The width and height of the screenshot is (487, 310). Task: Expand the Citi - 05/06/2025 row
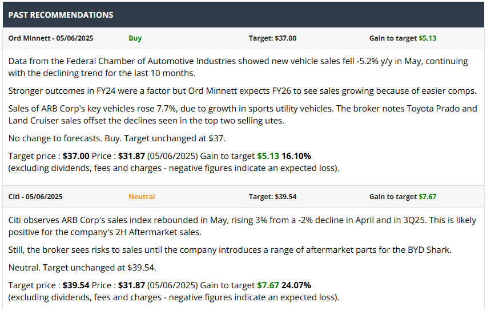(x=35, y=196)
